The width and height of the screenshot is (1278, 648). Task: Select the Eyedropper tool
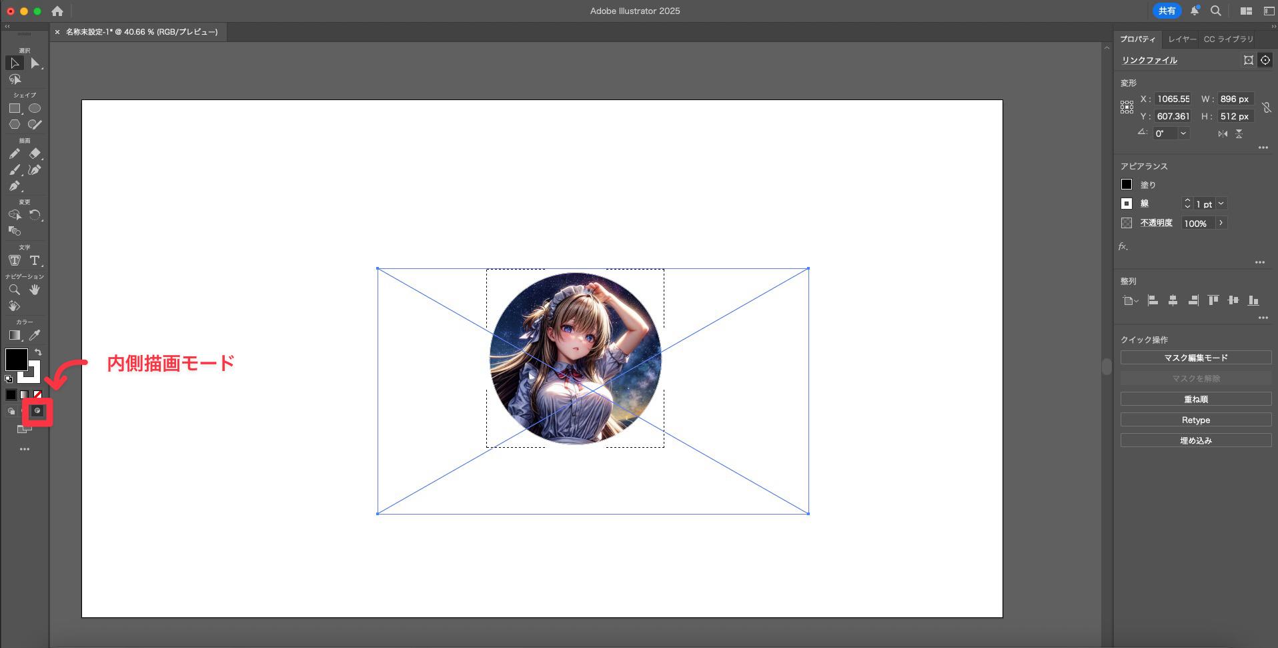tap(35, 335)
